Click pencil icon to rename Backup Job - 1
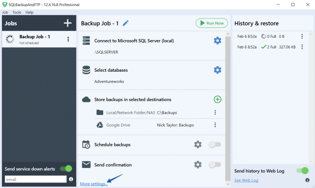This screenshot has height=188, width=315. point(126,23)
